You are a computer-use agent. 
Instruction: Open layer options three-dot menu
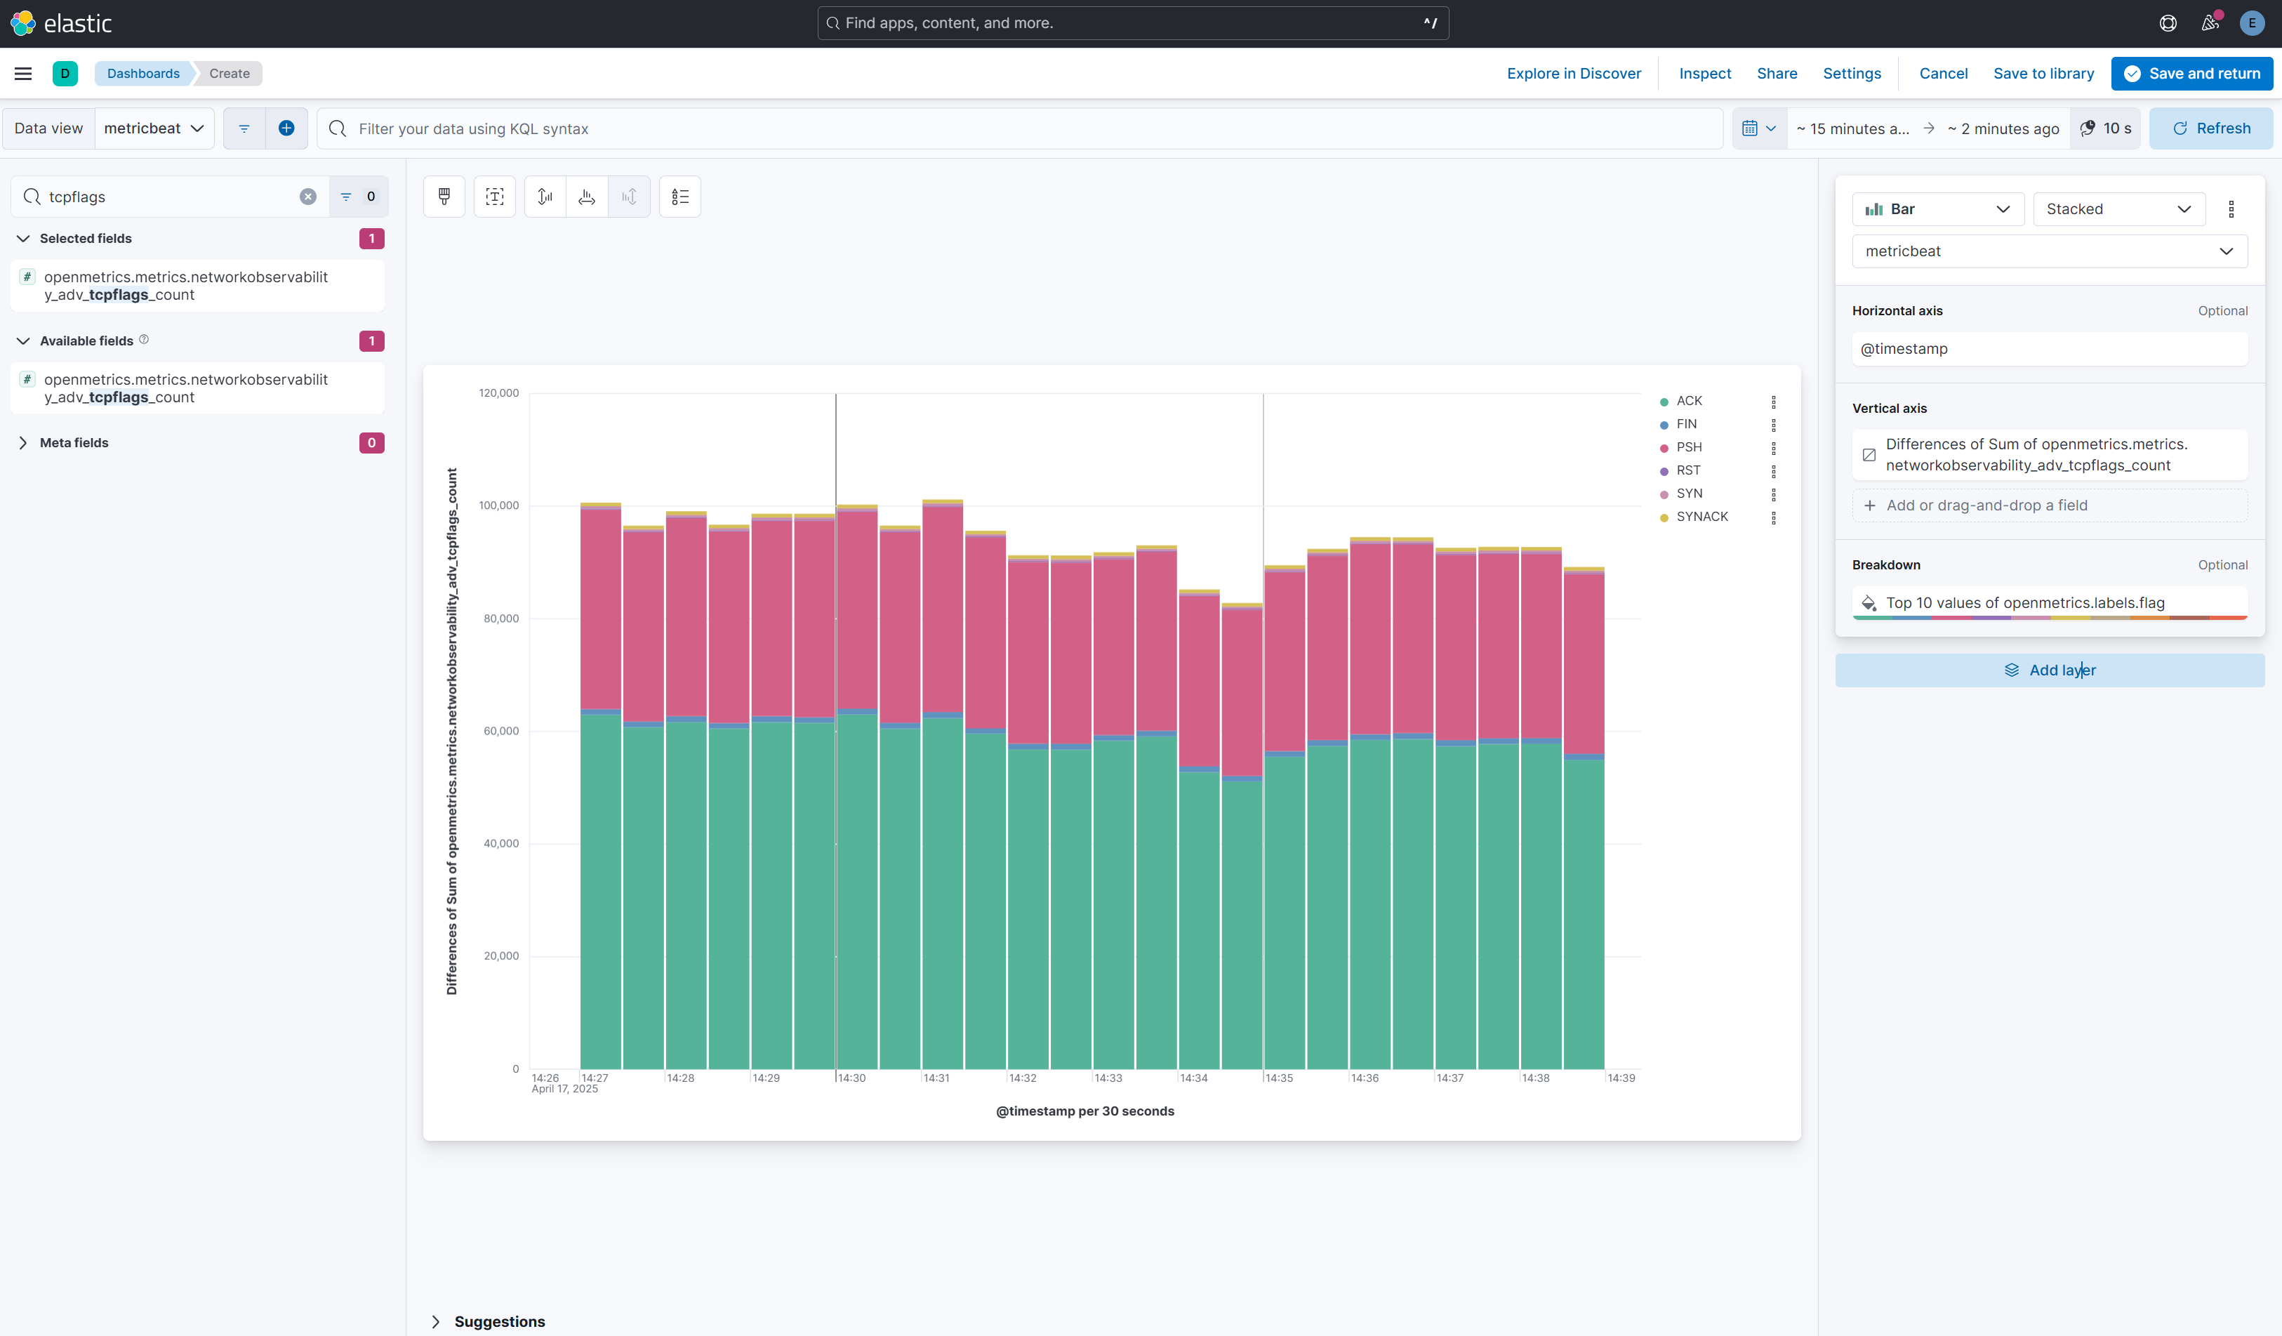[2231, 209]
